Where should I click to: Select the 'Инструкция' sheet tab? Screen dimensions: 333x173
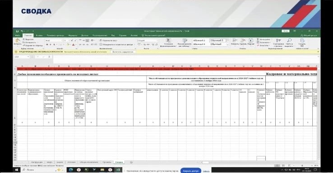tap(37, 162)
